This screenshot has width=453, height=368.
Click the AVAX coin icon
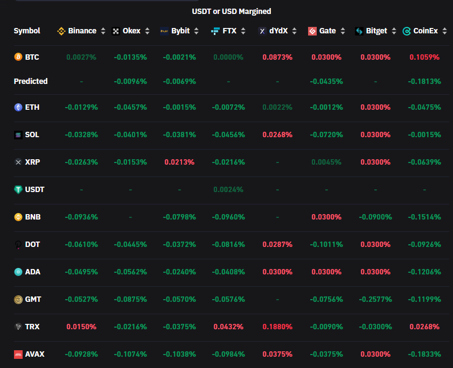point(18,354)
